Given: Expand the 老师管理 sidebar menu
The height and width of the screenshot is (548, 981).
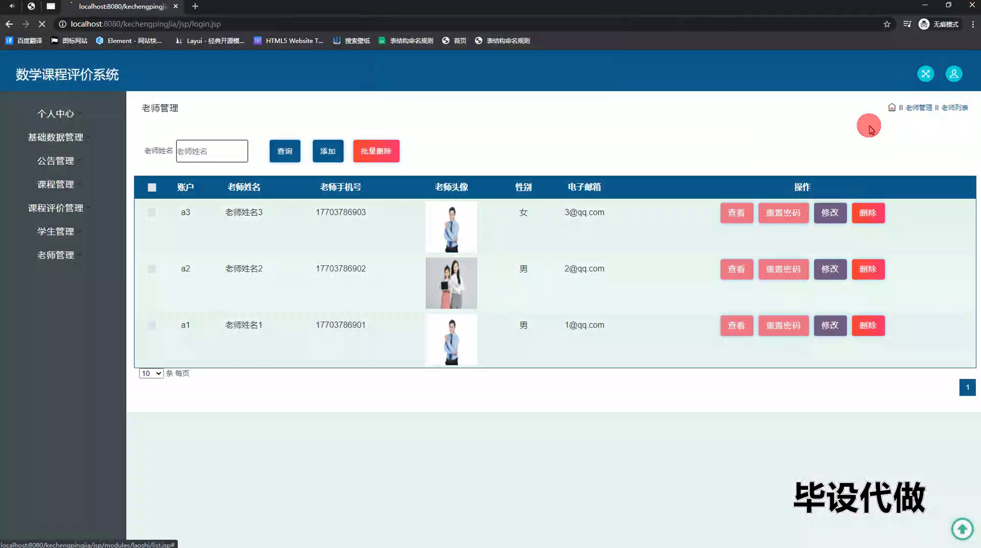Looking at the screenshot, I should click(56, 255).
